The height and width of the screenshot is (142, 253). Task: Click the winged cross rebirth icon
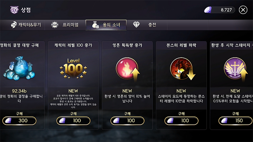click(235, 69)
